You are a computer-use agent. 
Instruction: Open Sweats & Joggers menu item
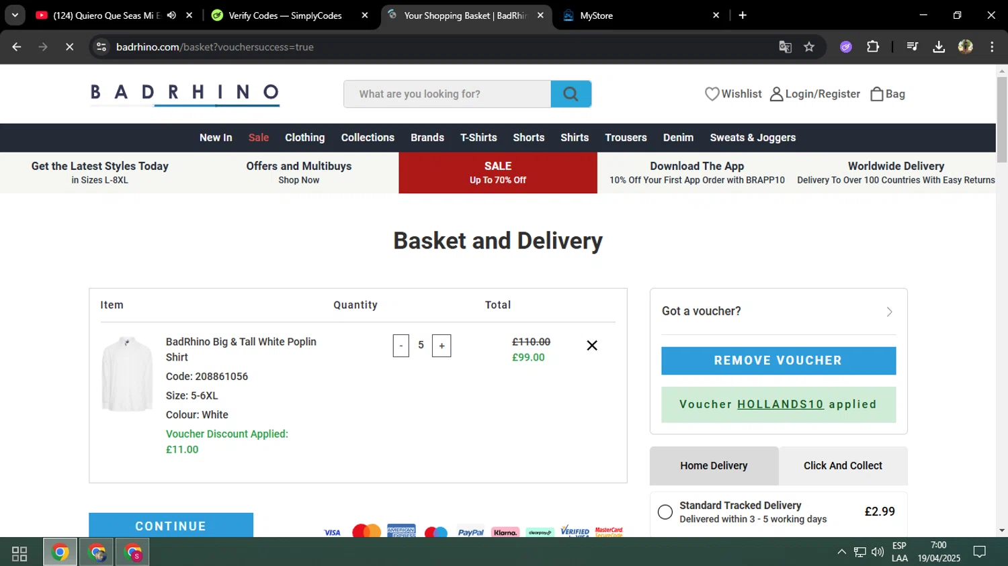click(753, 138)
